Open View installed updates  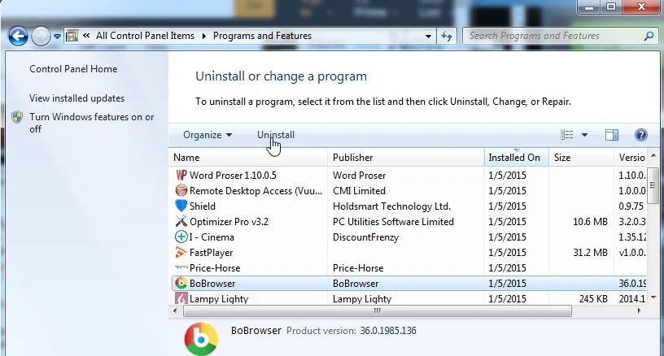76,98
